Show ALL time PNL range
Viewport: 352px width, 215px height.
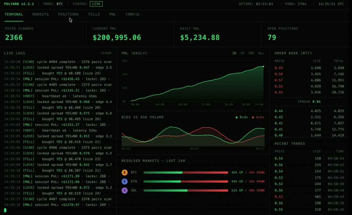[261, 53]
